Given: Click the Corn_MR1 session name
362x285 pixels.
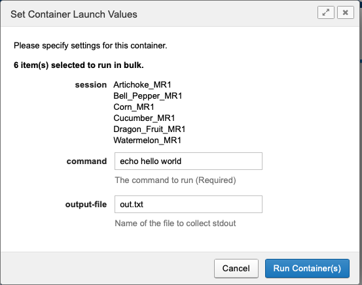Looking at the screenshot, I should tap(134, 107).
